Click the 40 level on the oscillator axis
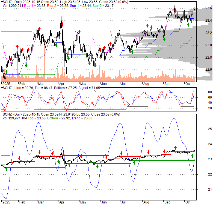Viewport: 213px width, 204px height. (x=210, y=103)
